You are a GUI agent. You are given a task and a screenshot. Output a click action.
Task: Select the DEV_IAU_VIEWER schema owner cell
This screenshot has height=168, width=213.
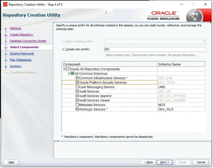181,101
